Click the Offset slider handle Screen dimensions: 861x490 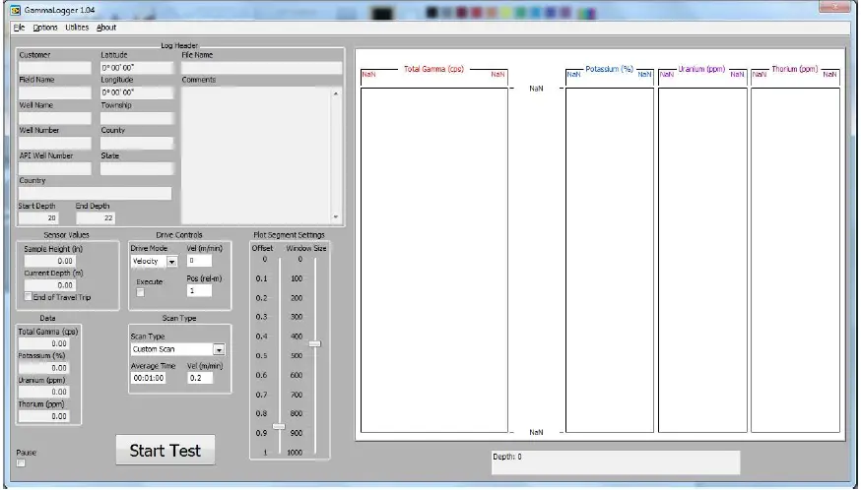pyautogui.click(x=279, y=426)
